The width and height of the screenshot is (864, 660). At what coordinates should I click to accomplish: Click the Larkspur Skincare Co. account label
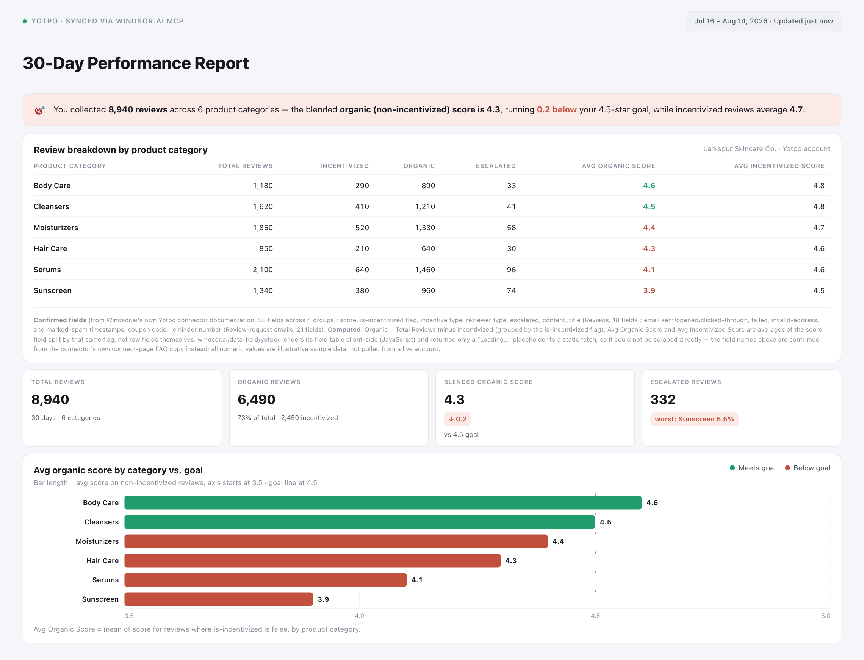coord(767,149)
